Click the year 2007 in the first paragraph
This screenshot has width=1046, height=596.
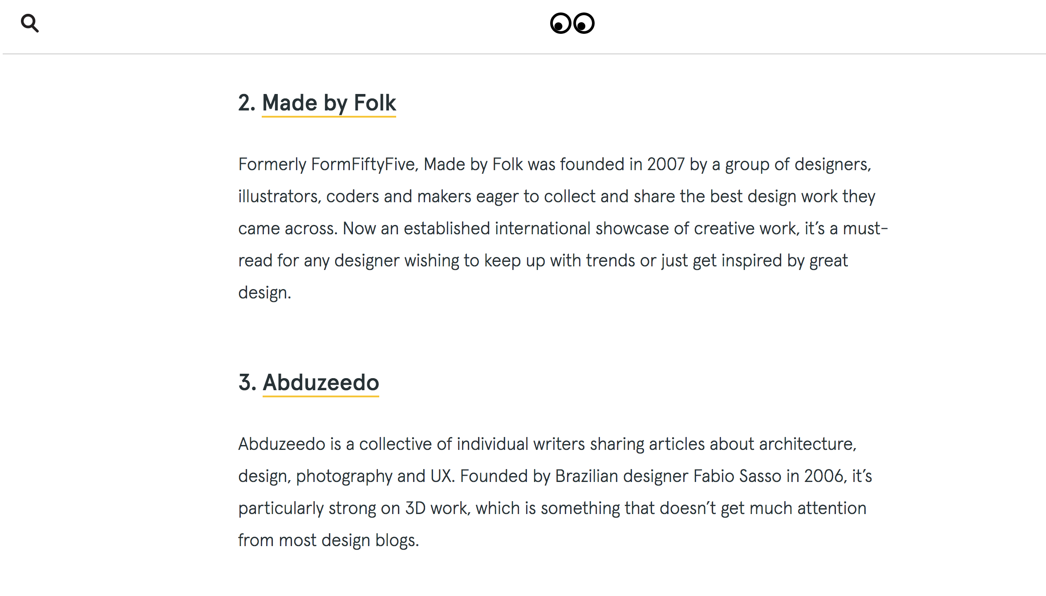coord(666,164)
